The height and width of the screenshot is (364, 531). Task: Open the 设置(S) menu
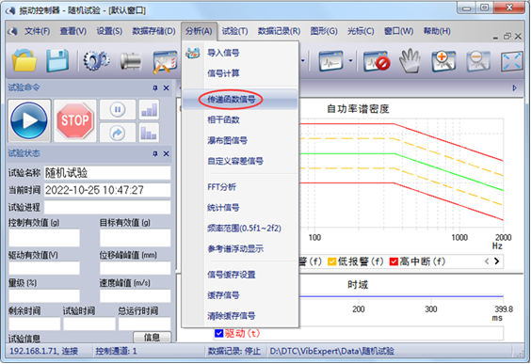click(x=109, y=31)
